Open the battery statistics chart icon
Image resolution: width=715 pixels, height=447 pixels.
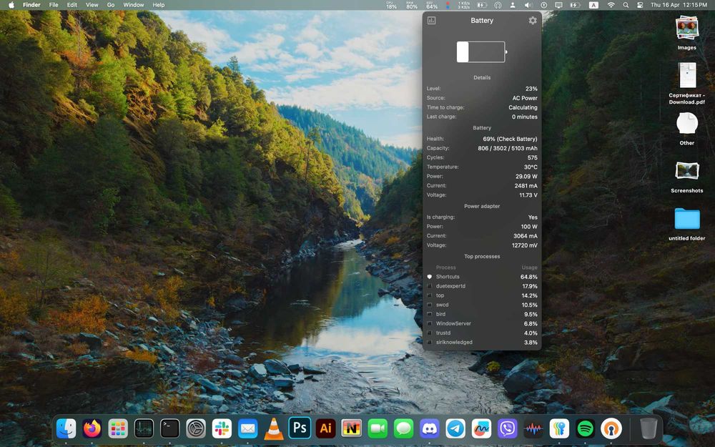[431, 21]
